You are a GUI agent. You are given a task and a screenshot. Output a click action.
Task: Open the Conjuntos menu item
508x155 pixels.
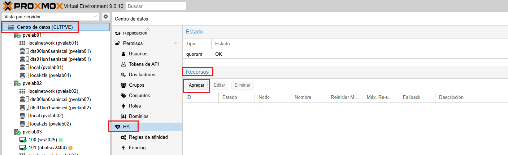[x=147, y=96]
